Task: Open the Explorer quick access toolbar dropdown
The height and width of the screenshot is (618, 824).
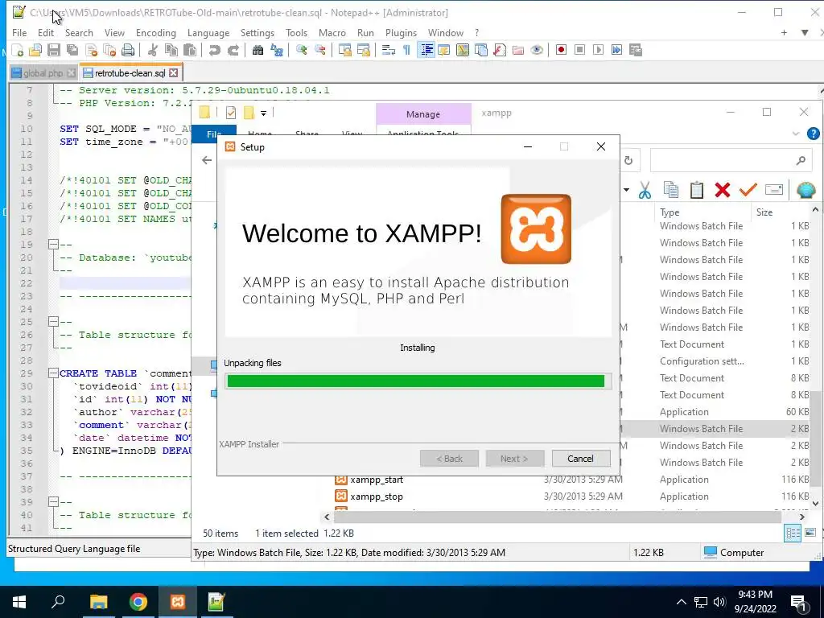Action: (264, 113)
